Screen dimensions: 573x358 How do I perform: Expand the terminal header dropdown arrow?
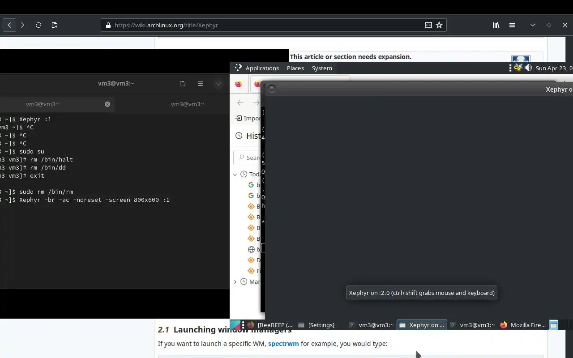click(218, 84)
